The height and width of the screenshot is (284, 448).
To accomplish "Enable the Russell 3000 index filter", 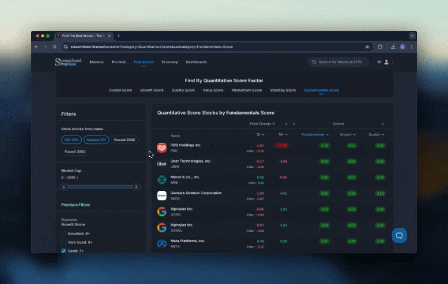I will tap(75, 151).
